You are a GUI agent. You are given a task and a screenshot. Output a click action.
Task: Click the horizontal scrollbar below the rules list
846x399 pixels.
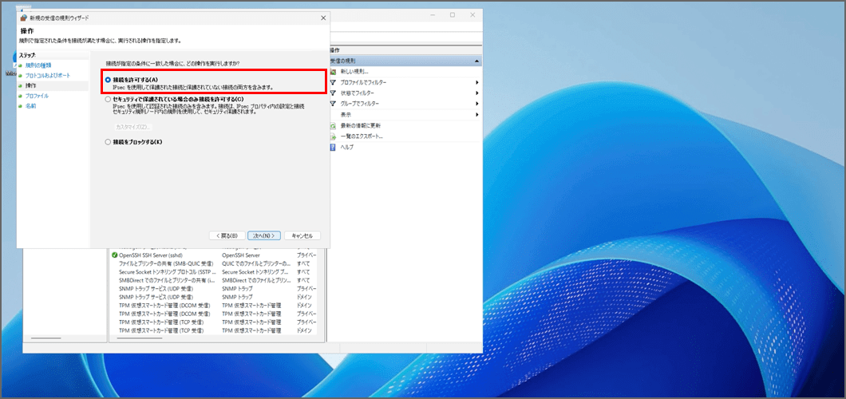pos(211,339)
